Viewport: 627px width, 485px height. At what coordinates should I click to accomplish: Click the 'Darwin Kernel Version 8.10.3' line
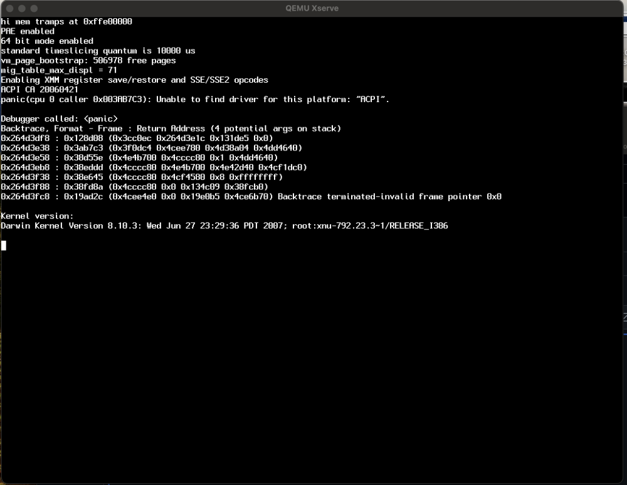point(224,226)
